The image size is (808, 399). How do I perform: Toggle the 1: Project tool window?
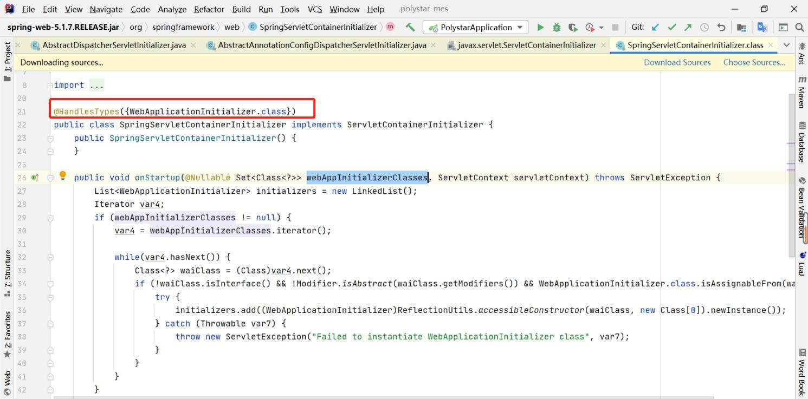click(7, 61)
